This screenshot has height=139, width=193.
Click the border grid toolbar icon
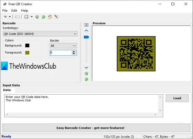(26, 17)
